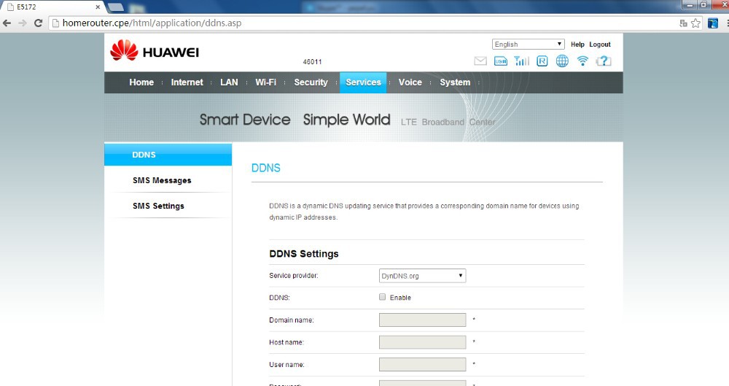Enable the DDNS checkbox
The width and height of the screenshot is (729, 386).
(383, 297)
